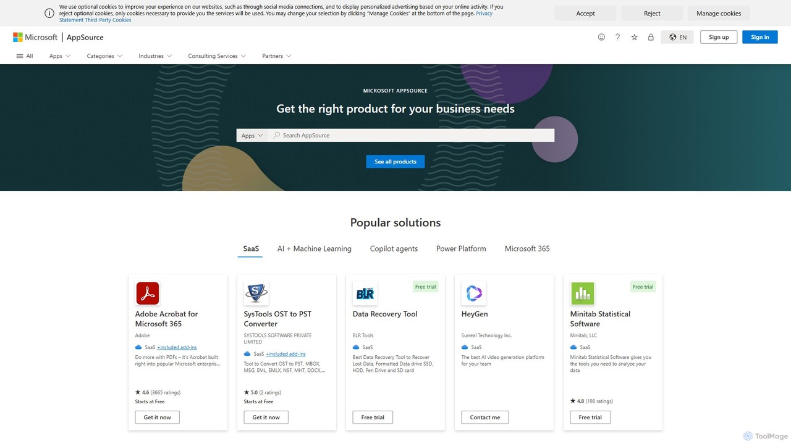This screenshot has width=791, height=444.
Task: Click the BLR Data Recovery icon
Action: tap(365, 294)
